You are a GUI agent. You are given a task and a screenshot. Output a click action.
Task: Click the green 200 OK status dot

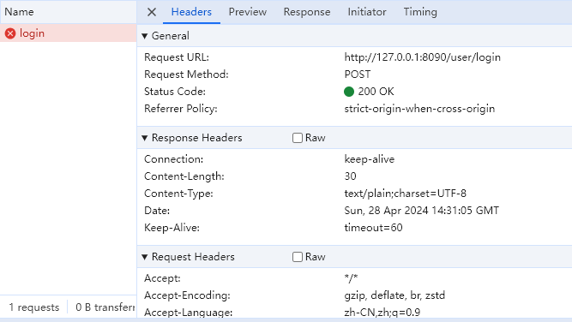(x=349, y=92)
